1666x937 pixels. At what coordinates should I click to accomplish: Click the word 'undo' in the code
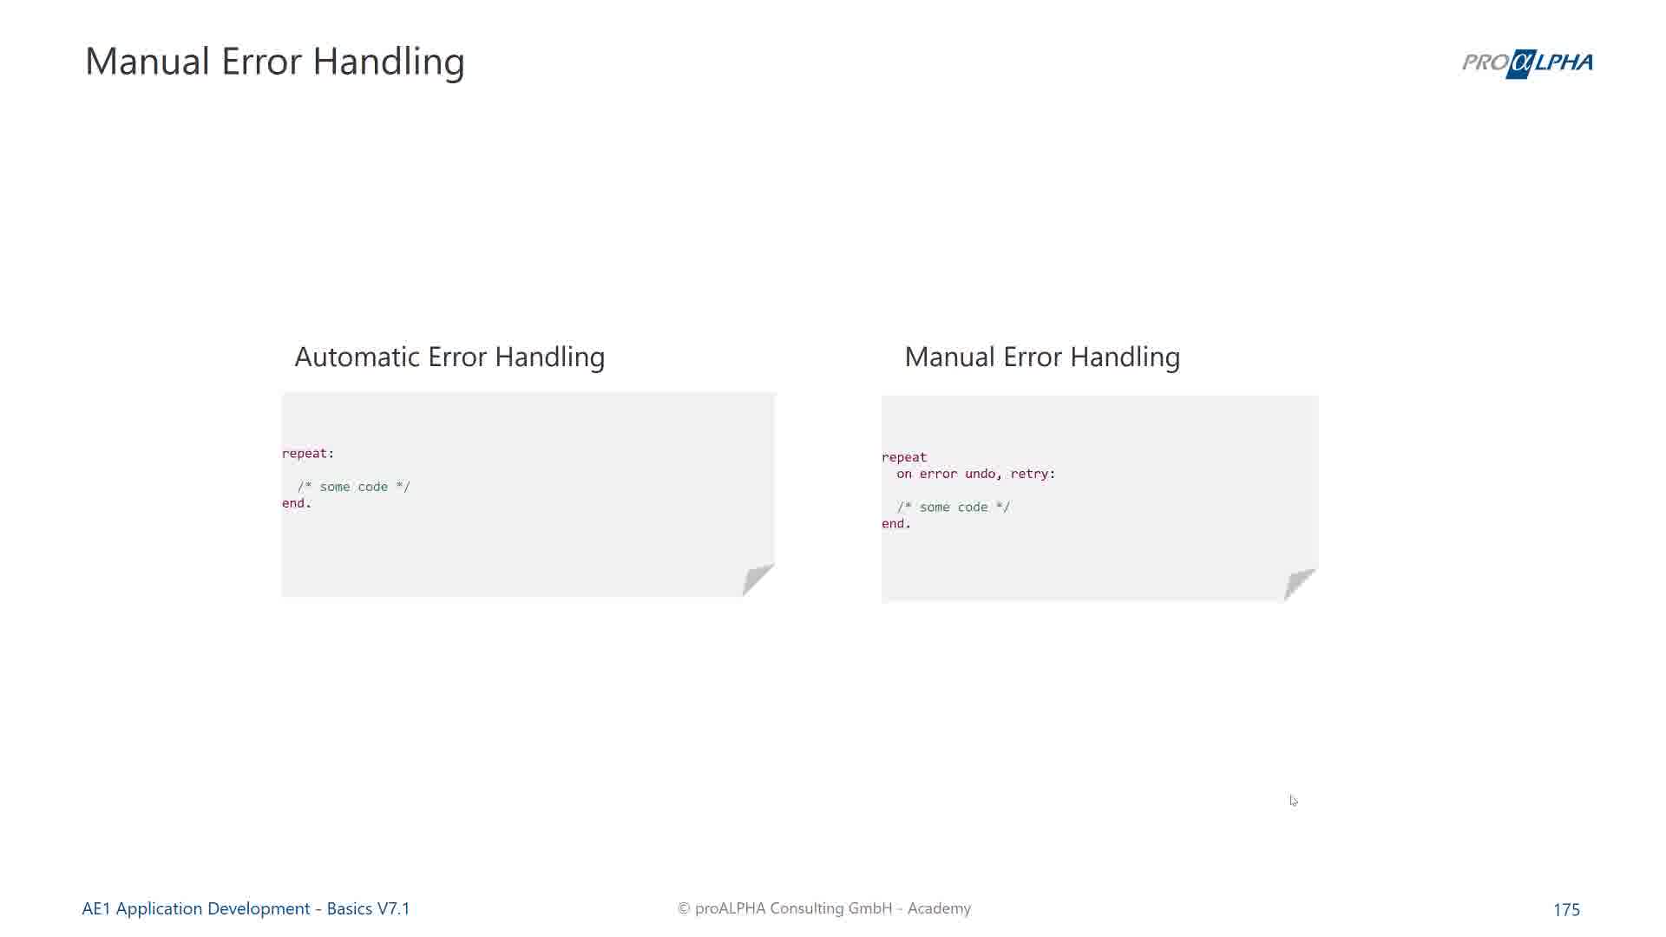pyautogui.click(x=982, y=474)
